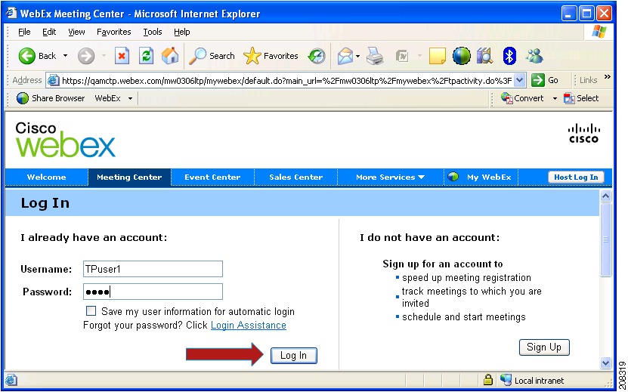
Task: Click the Log In button
Action: click(x=293, y=355)
